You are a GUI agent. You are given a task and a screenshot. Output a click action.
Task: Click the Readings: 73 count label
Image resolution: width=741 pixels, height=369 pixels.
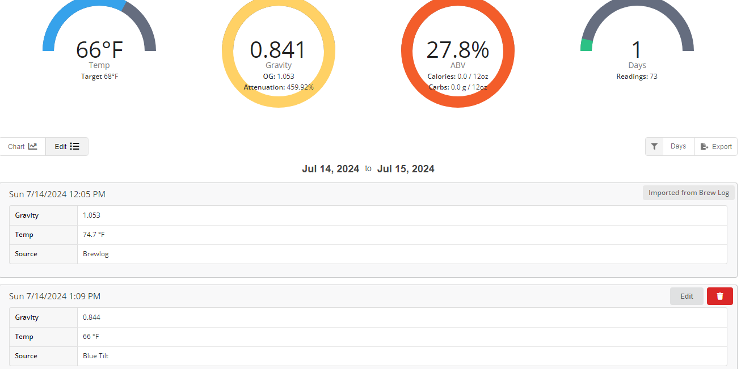637,76
